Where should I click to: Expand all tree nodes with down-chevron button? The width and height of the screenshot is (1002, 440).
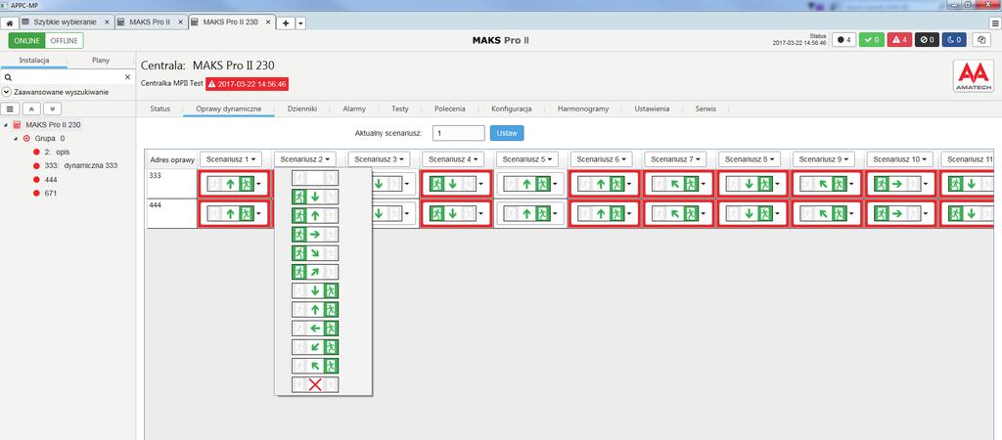pyautogui.click(x=53, y=109)
